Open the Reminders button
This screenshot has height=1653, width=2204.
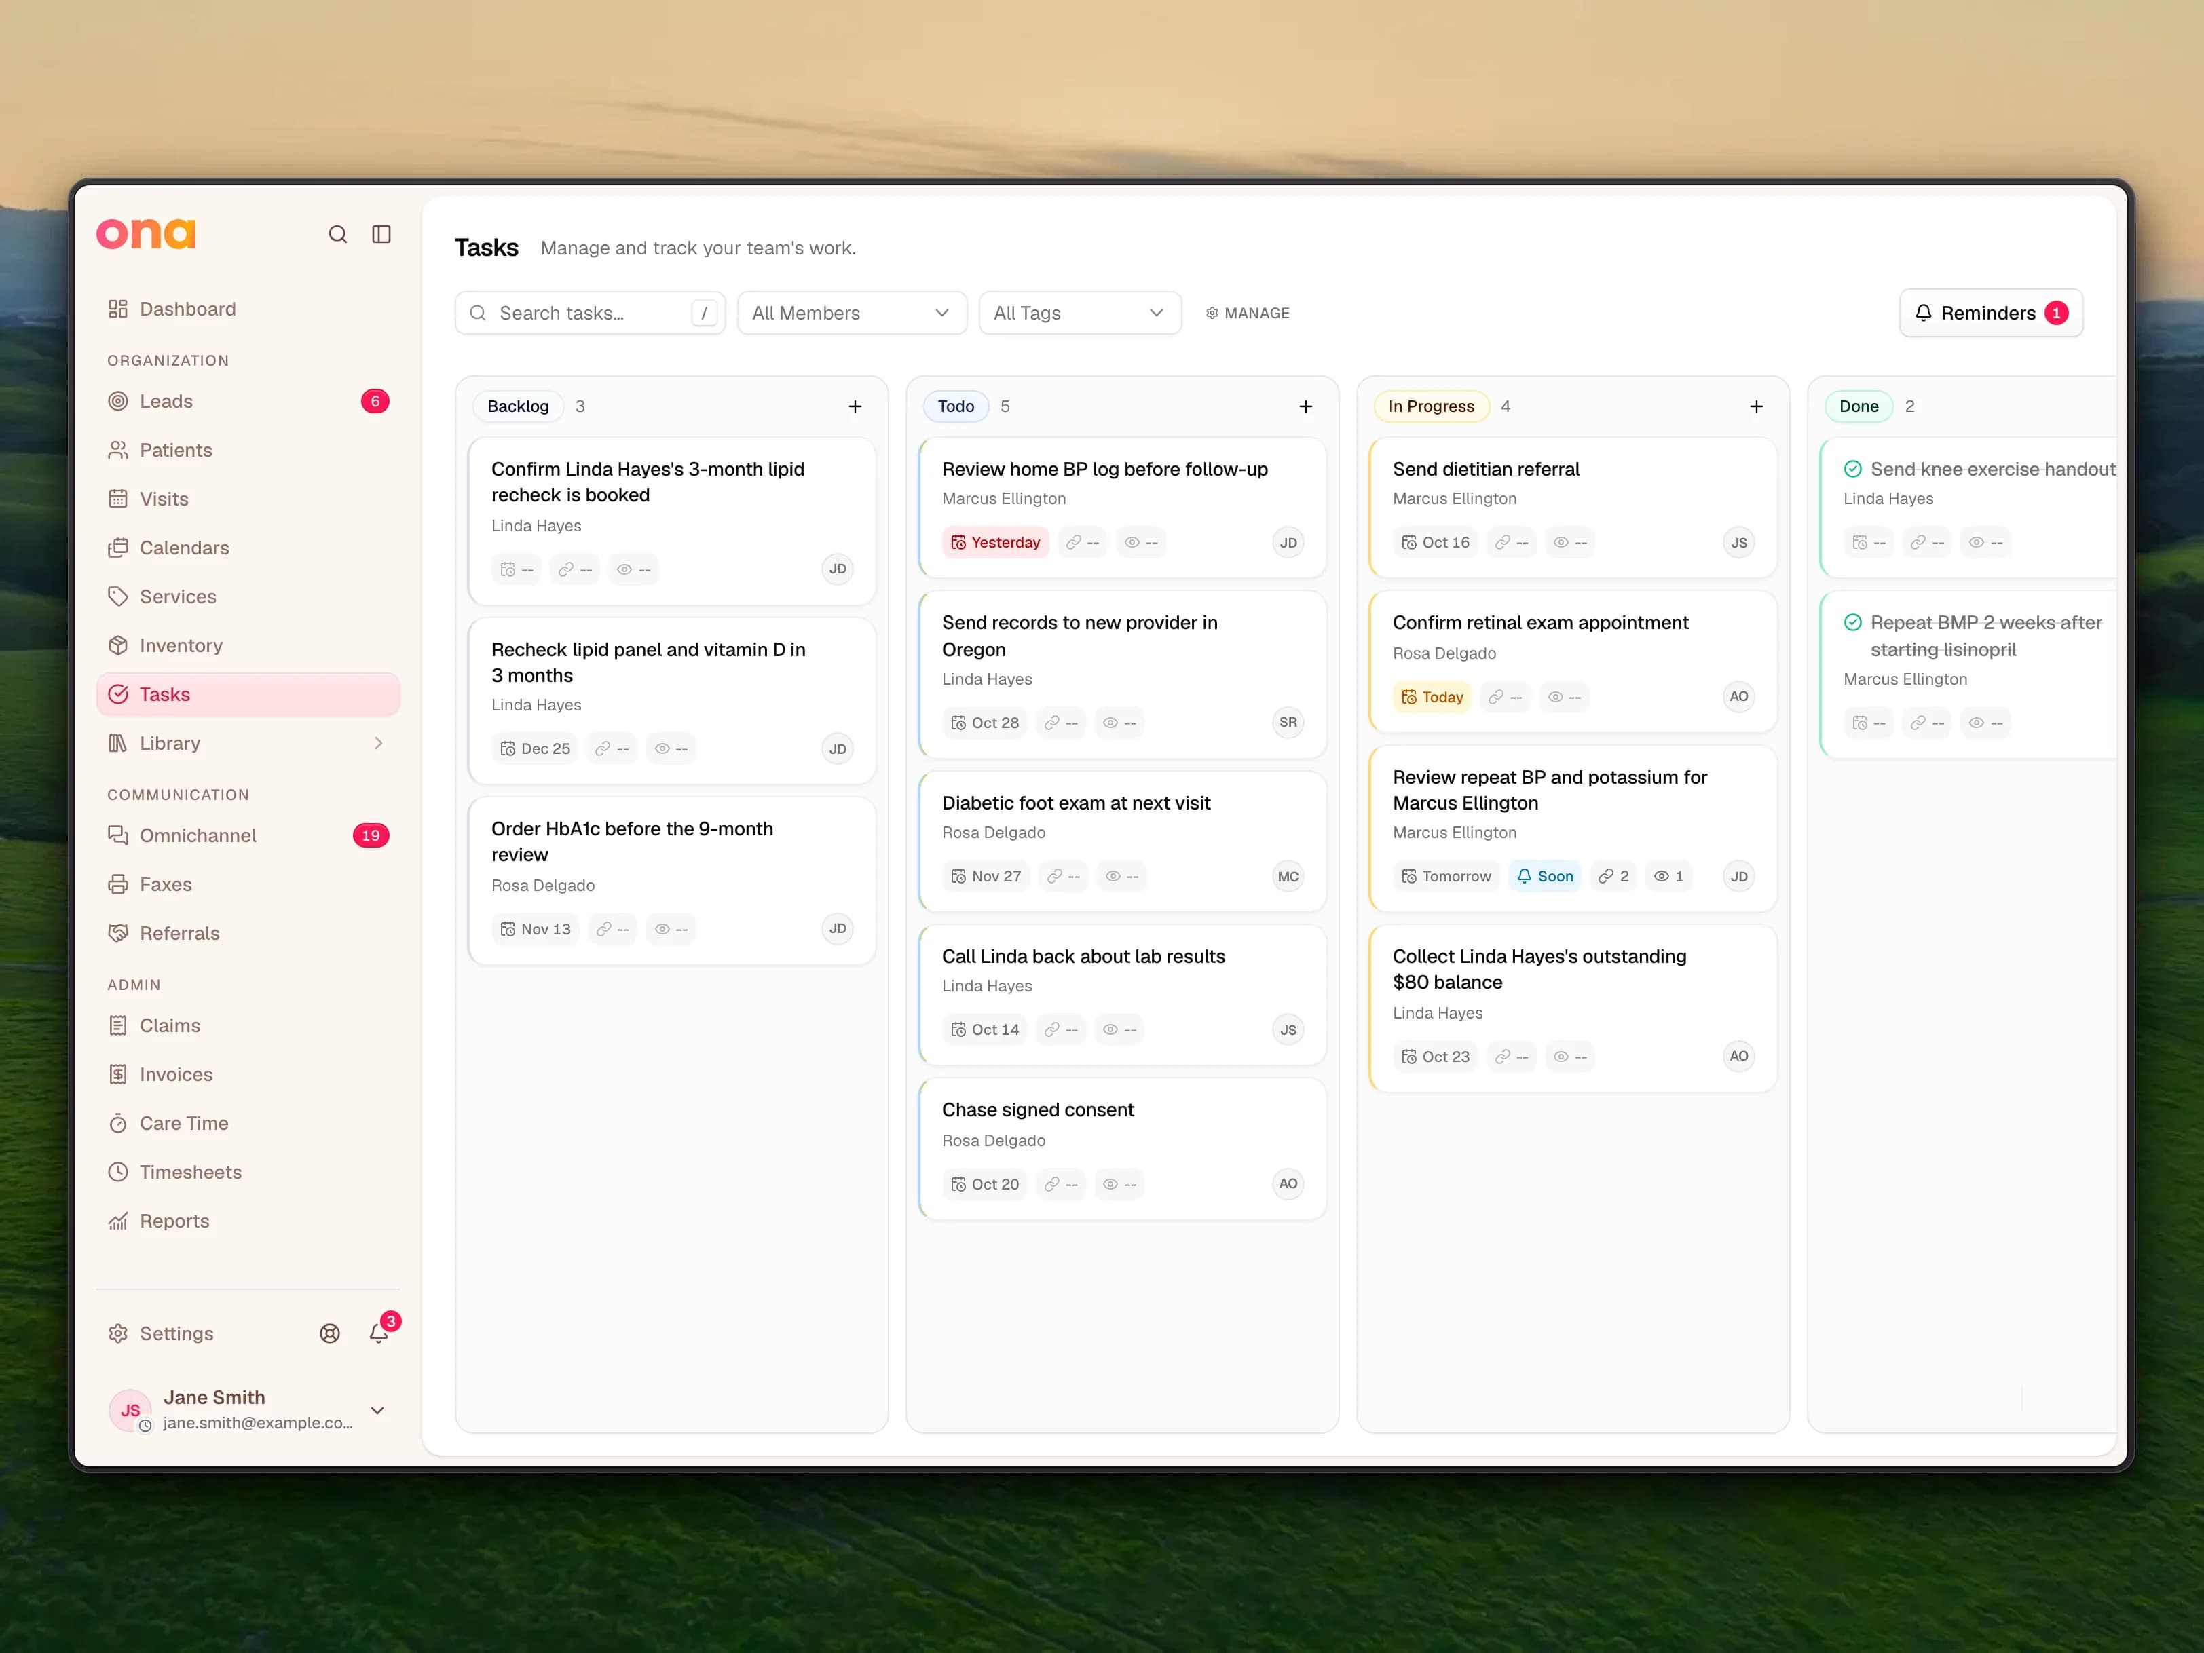click(x=1990, y=313)
